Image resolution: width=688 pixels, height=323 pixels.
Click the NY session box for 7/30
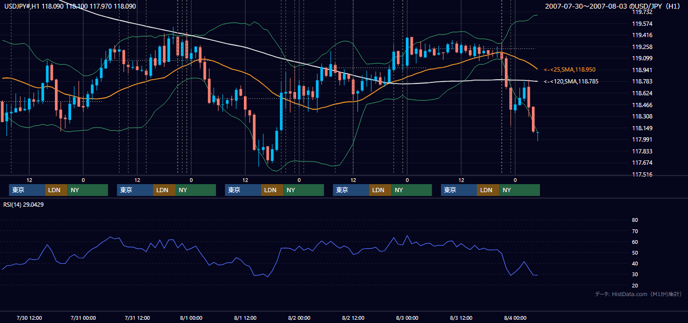(x=88, y=190)
